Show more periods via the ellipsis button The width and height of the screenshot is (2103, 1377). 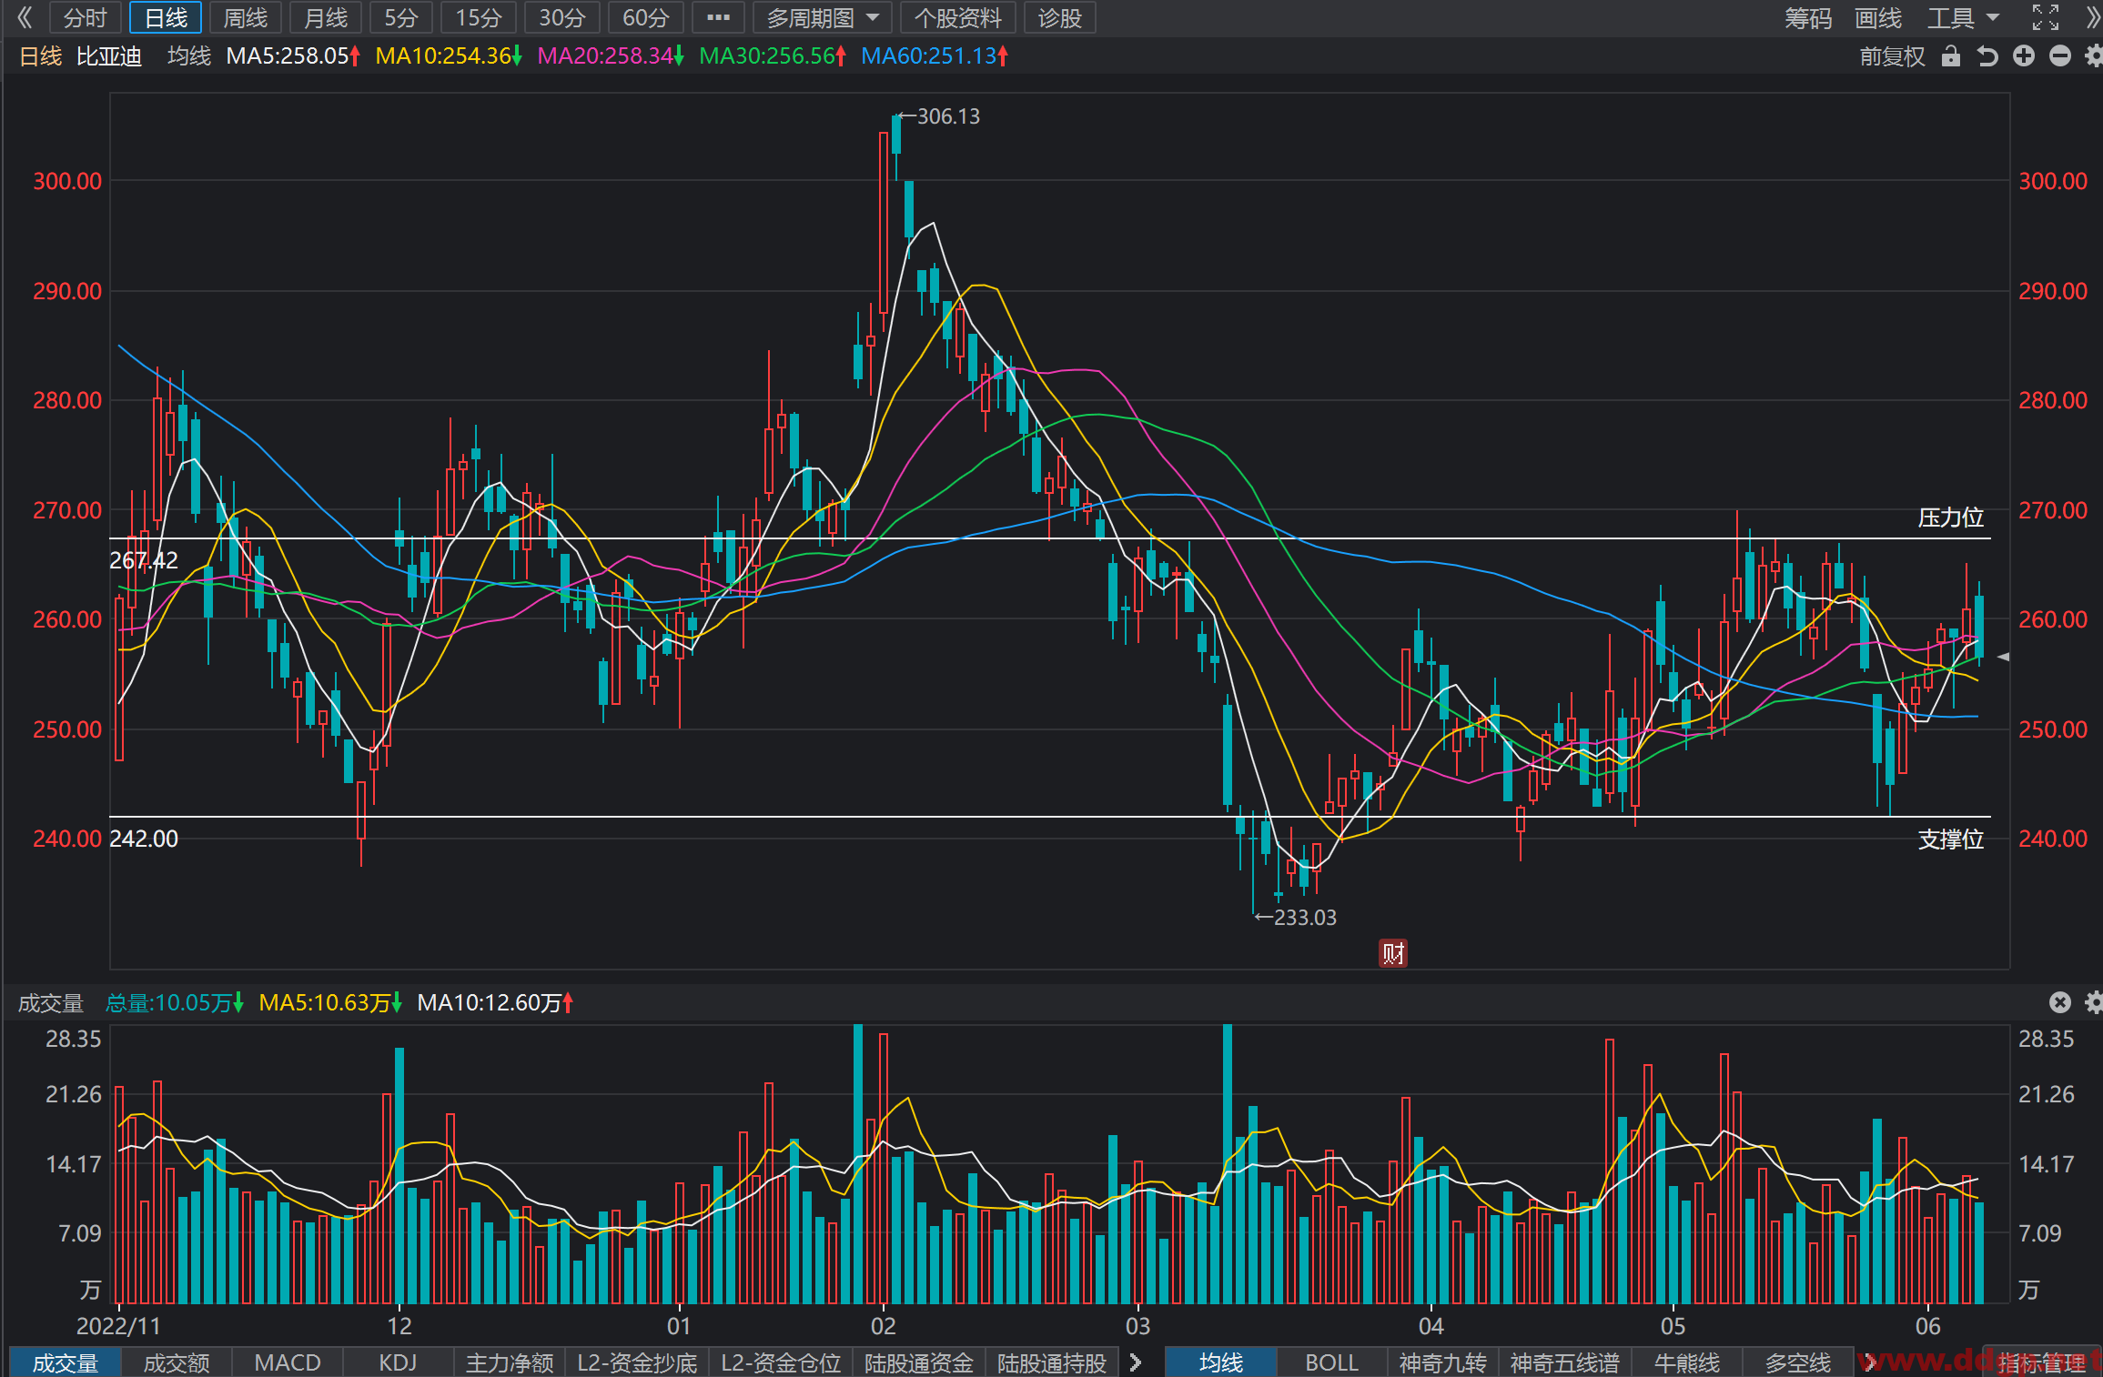[718, 17]
